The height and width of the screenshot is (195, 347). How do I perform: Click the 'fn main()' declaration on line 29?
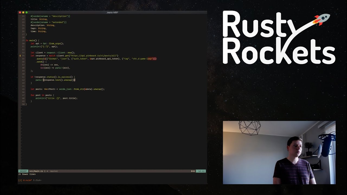click(33, 40)
